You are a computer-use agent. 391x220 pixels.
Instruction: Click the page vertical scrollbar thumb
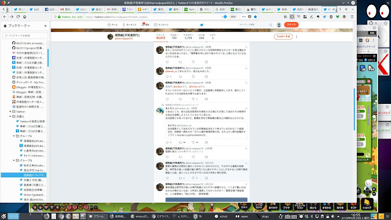(354, 109)
